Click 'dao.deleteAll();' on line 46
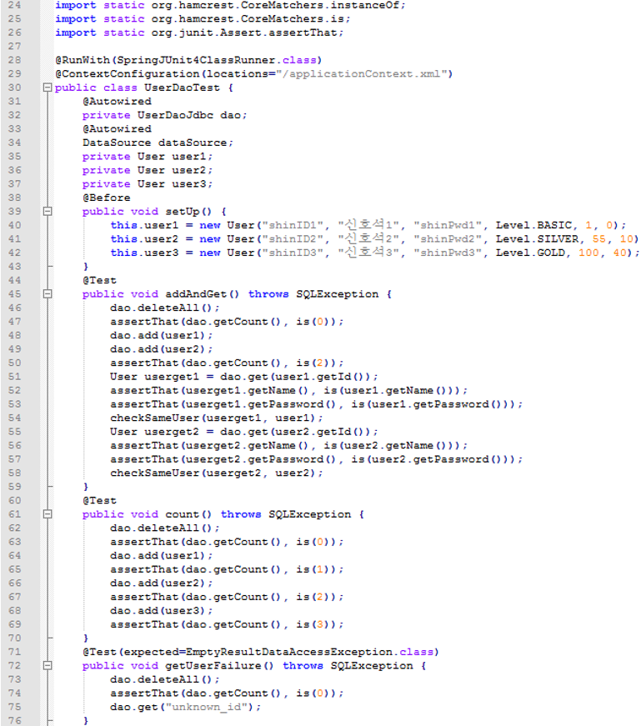641x726 pixels. click(x=165, y=308)
